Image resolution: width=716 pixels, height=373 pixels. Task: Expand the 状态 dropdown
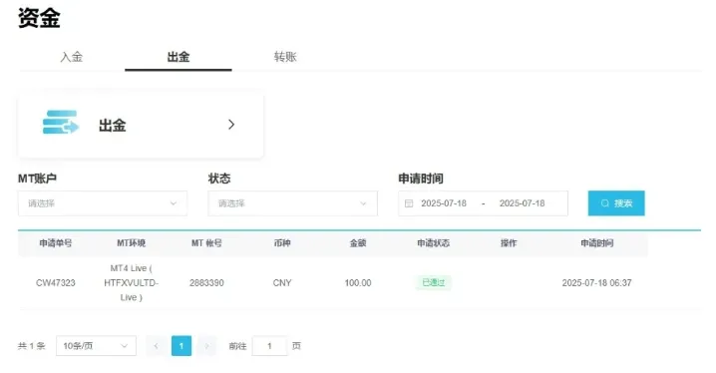292,203
